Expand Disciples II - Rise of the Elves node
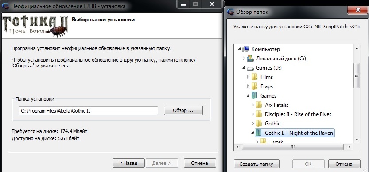369x172 pixels. tap(252, 114)
